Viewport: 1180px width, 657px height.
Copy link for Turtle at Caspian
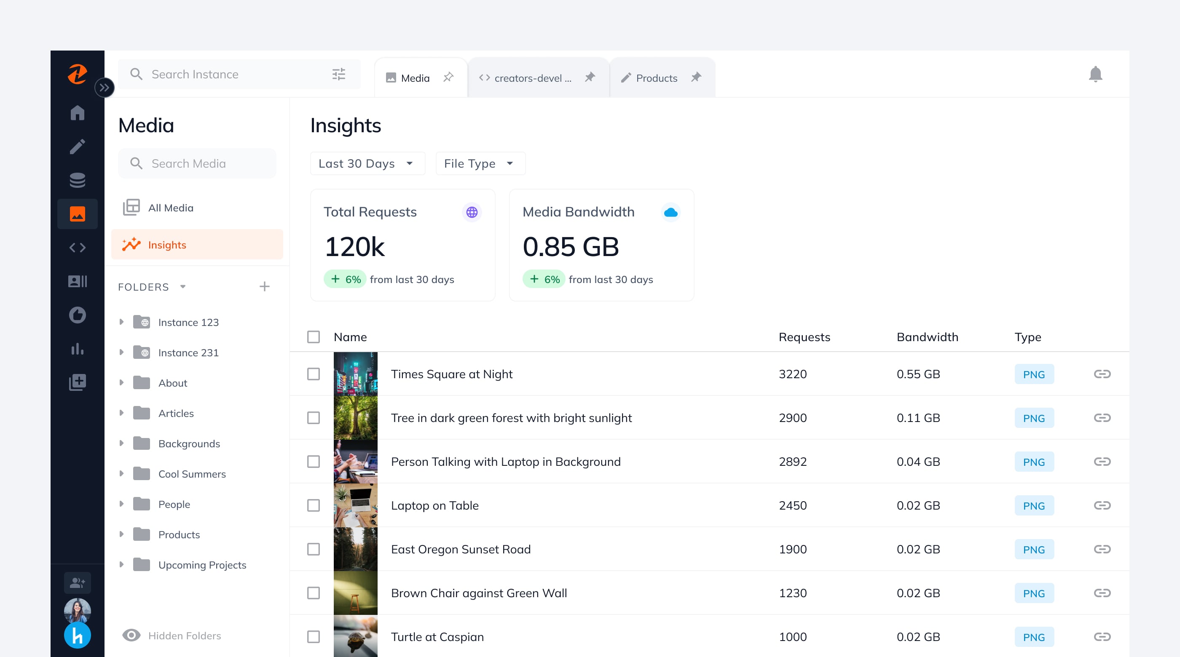point(1102,637)
